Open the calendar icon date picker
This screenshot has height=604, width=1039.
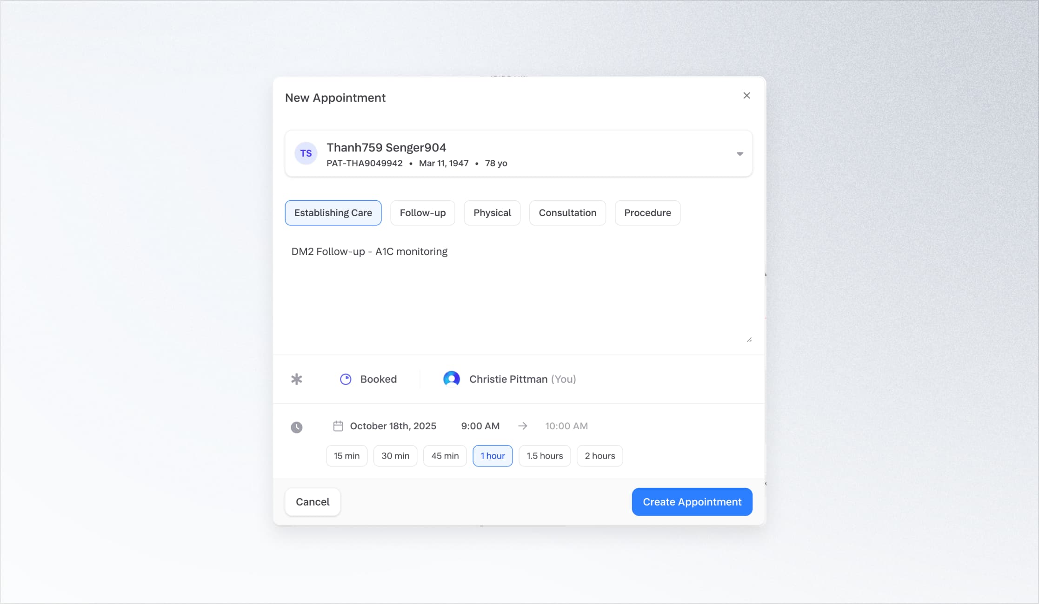coord(338,426)
